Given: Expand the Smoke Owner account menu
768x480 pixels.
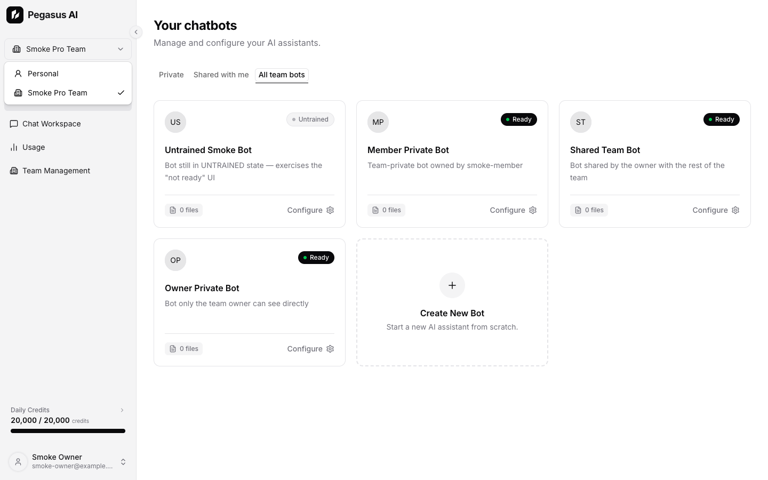Looking at the screenshot, I should (x=123, y=462).
